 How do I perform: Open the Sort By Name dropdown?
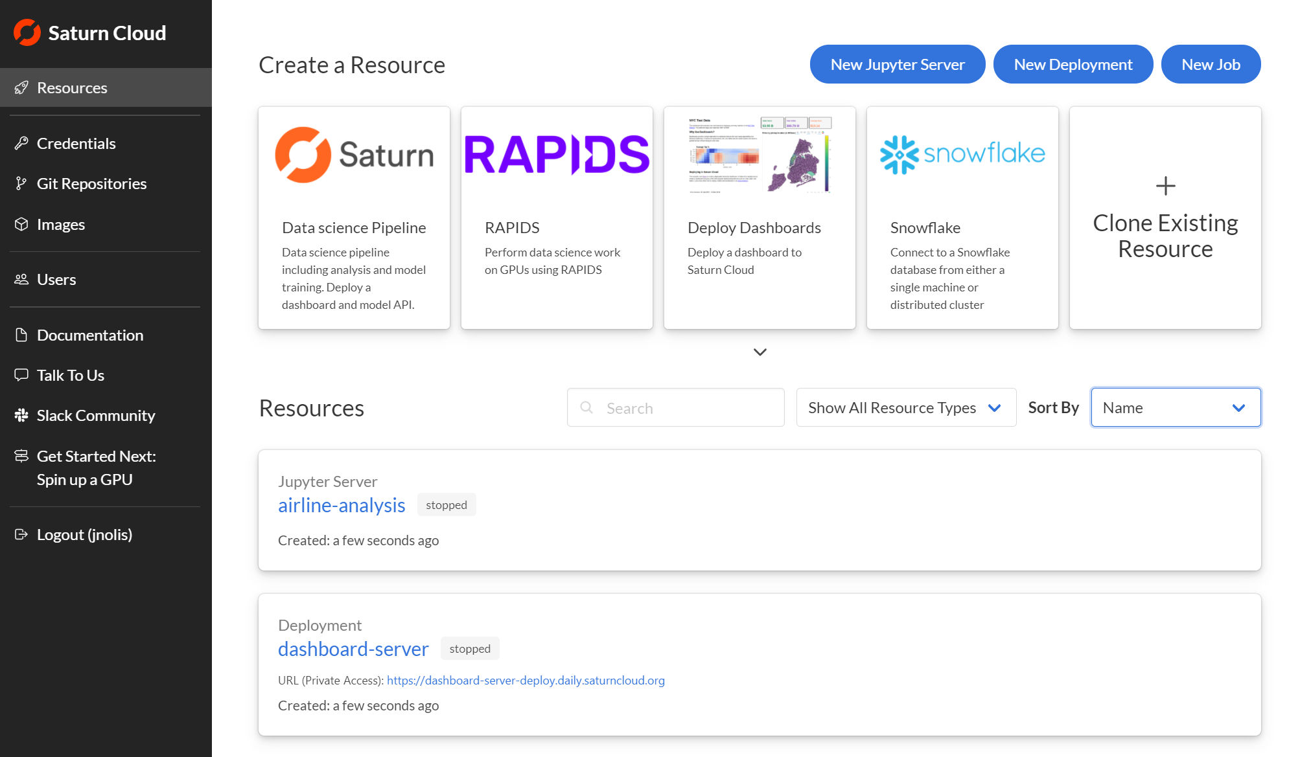coord(1175,407)
